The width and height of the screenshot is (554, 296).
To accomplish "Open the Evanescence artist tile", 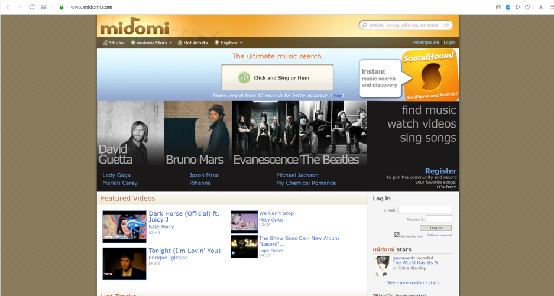I will (x=265, y=134).
